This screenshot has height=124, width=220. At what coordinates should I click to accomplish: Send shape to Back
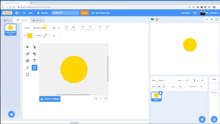(107, 28)
